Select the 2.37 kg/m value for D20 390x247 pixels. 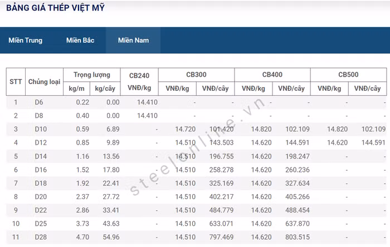(x=82, y=196)
